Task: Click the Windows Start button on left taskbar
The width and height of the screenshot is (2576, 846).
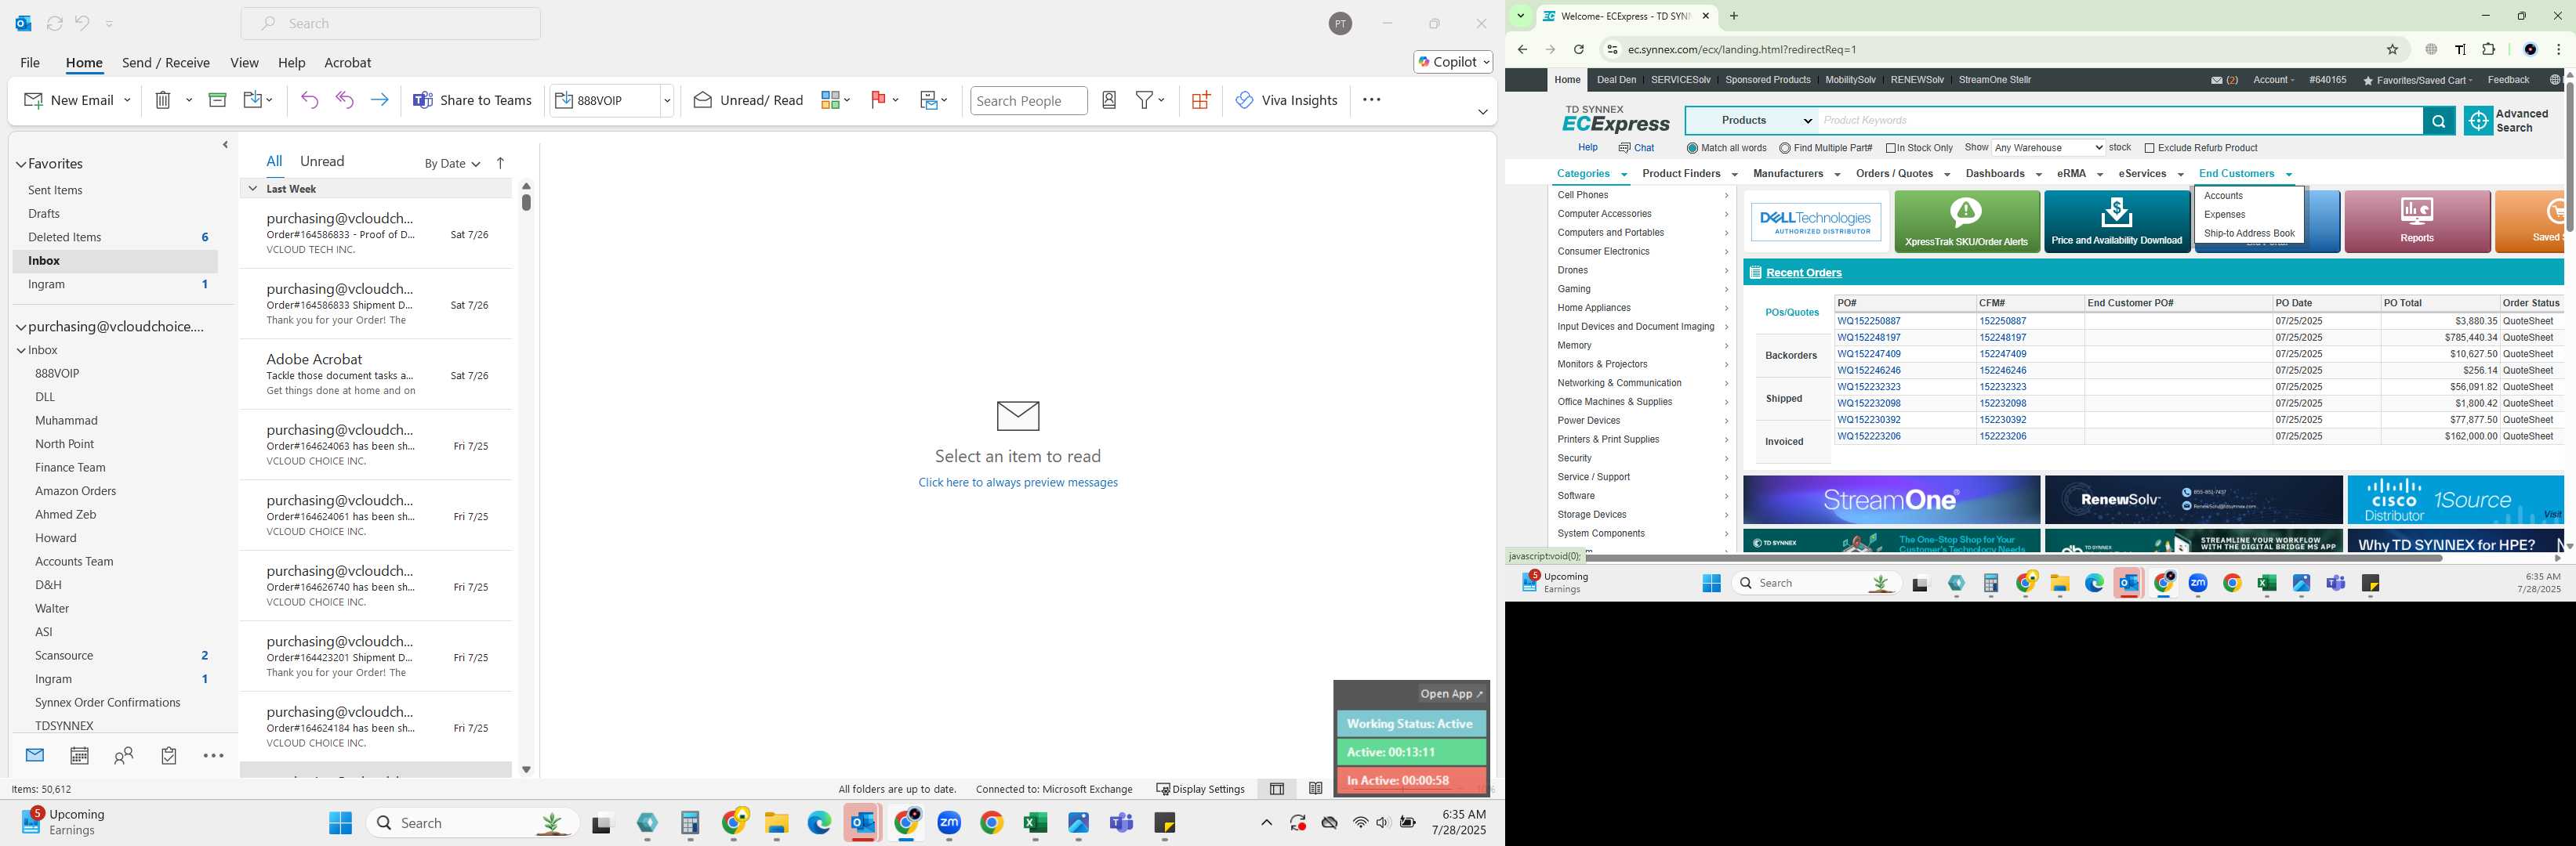Action: click(x=340, y=824)
